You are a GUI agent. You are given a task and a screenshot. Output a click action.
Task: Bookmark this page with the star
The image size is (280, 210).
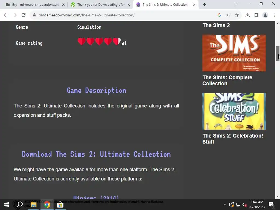click(237, 15)
